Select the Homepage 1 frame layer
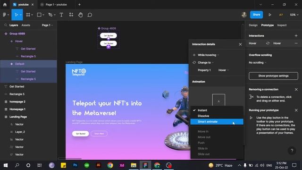 pyautogui.click(x=28, y=109)
